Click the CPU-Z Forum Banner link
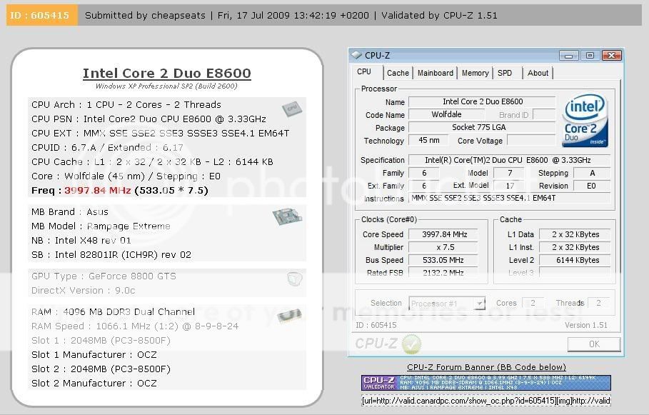The image size is (649, 415). [486, 367]
